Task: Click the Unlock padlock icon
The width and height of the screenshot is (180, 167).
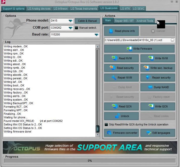Action: pos(117,116)
